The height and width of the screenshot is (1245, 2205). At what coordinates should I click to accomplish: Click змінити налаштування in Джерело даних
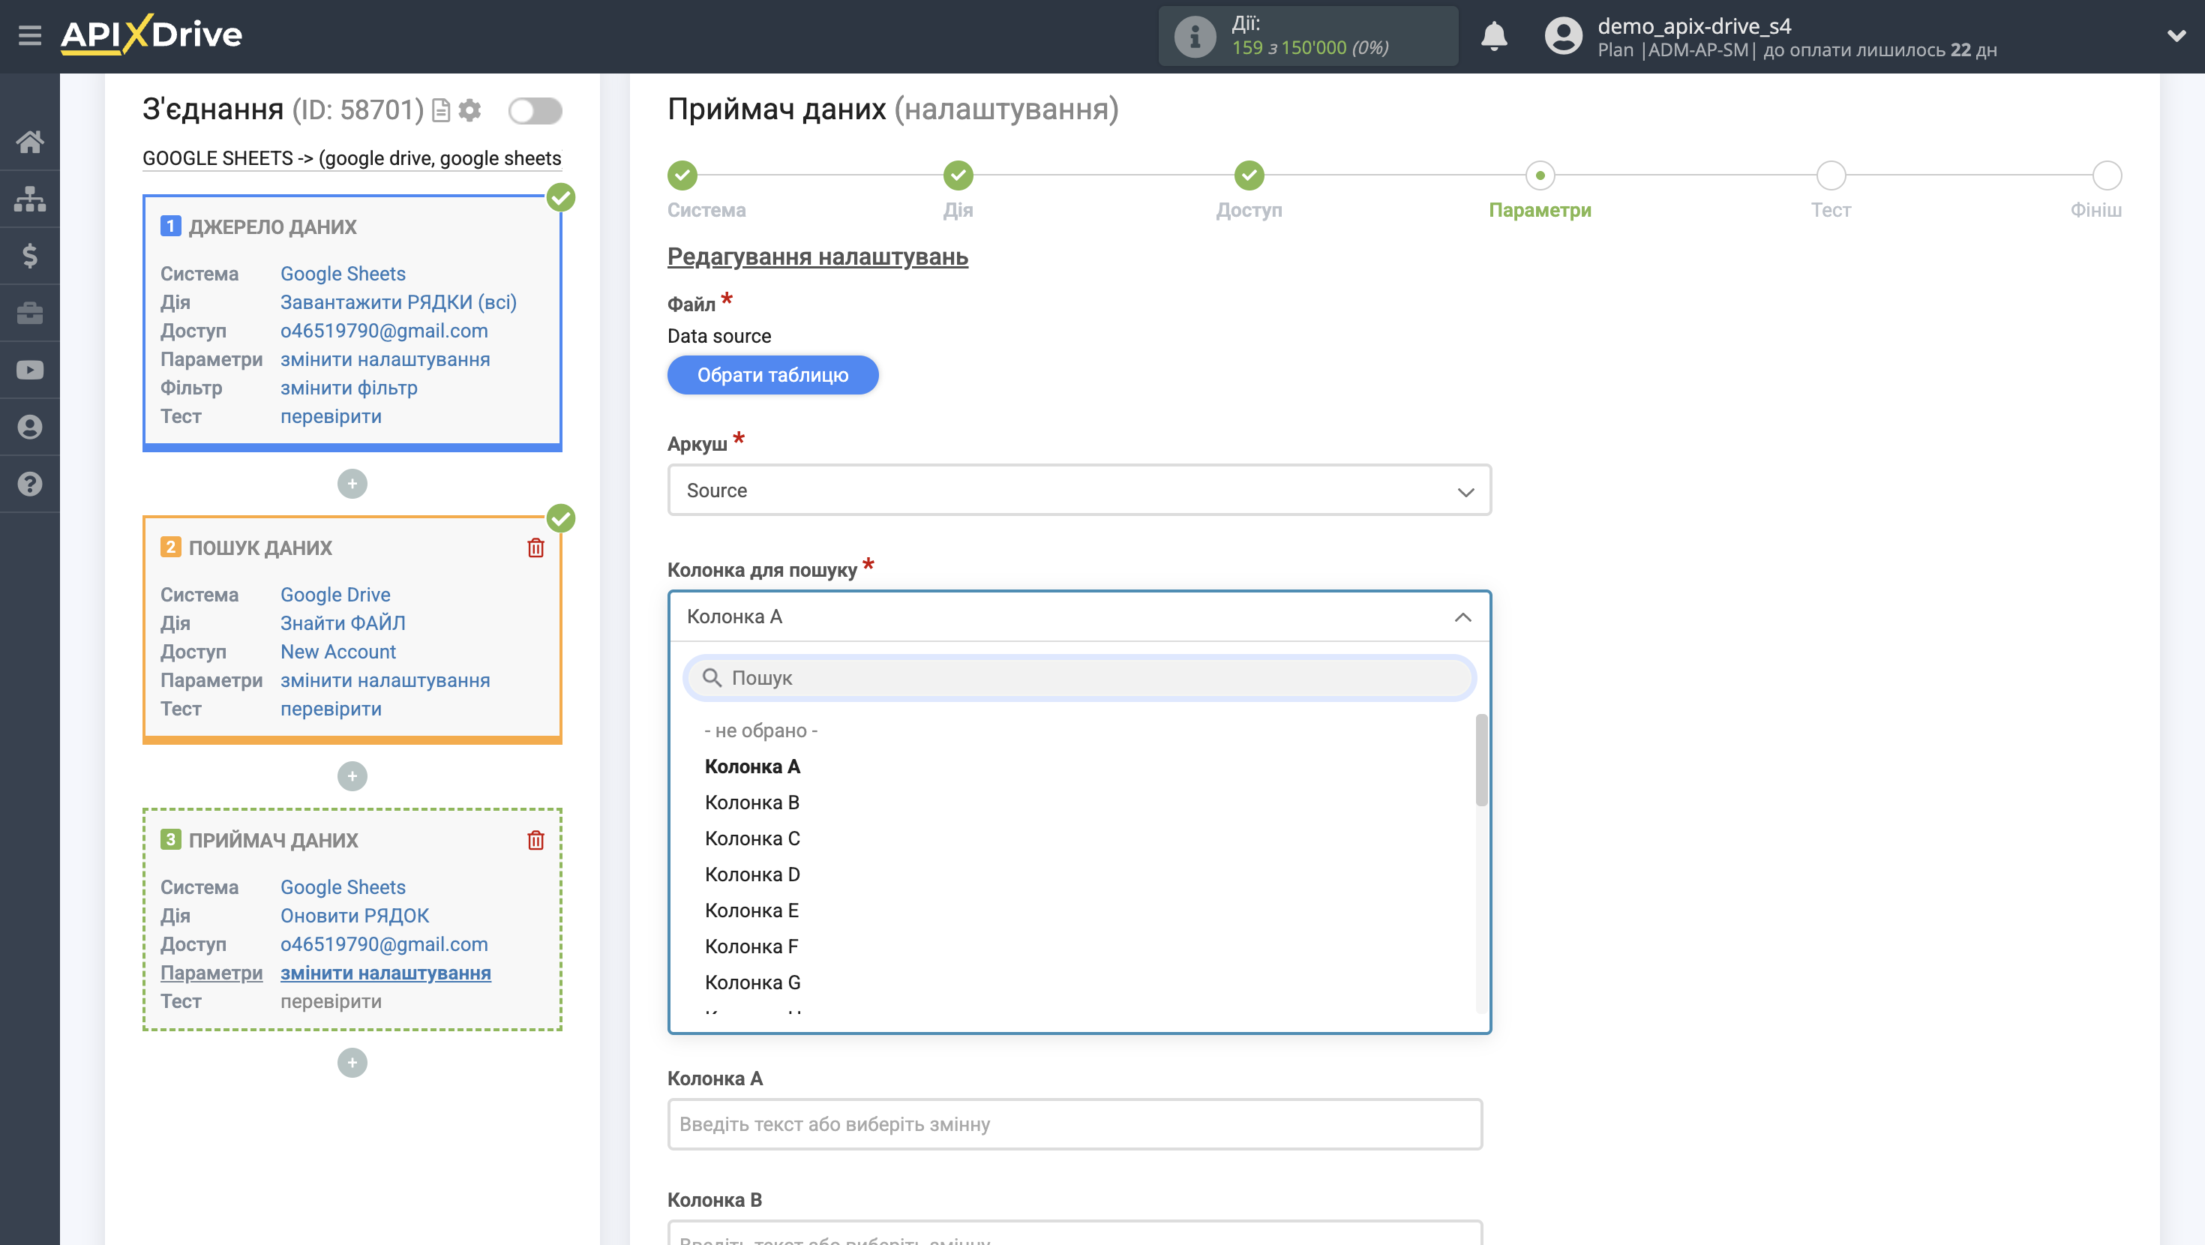[385, 360]
